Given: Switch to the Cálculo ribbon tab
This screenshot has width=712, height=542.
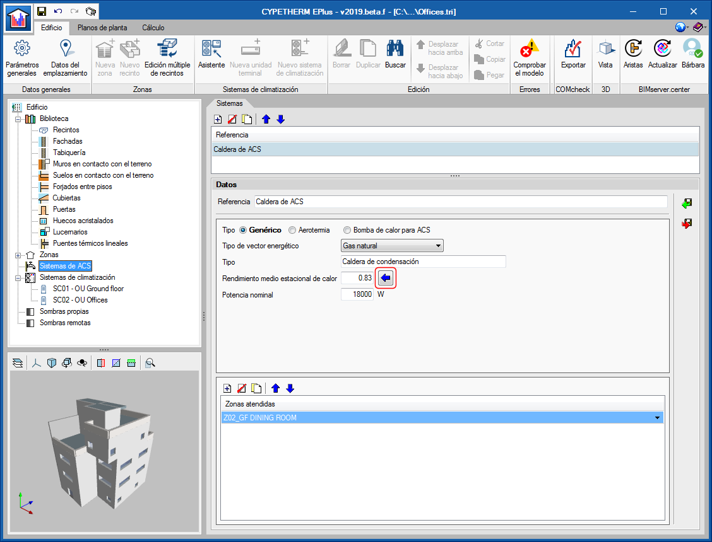Looking at the screenshot, I should 153,28.
